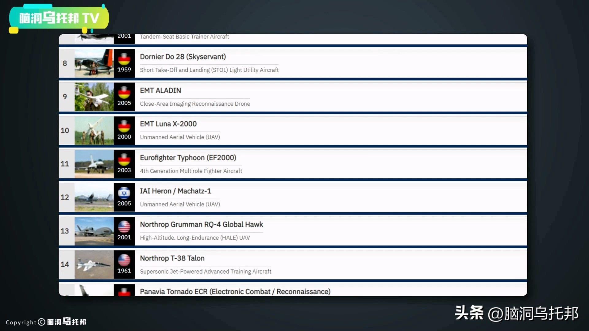Open the Dornier Do 28 (Skyservant) link
Screen dimensions: 589x331
183,57
